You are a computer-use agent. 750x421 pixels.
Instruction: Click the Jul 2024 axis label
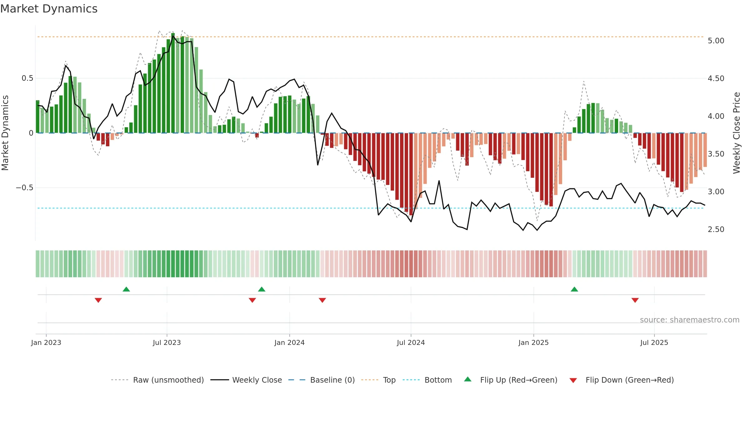coord(411,342)
